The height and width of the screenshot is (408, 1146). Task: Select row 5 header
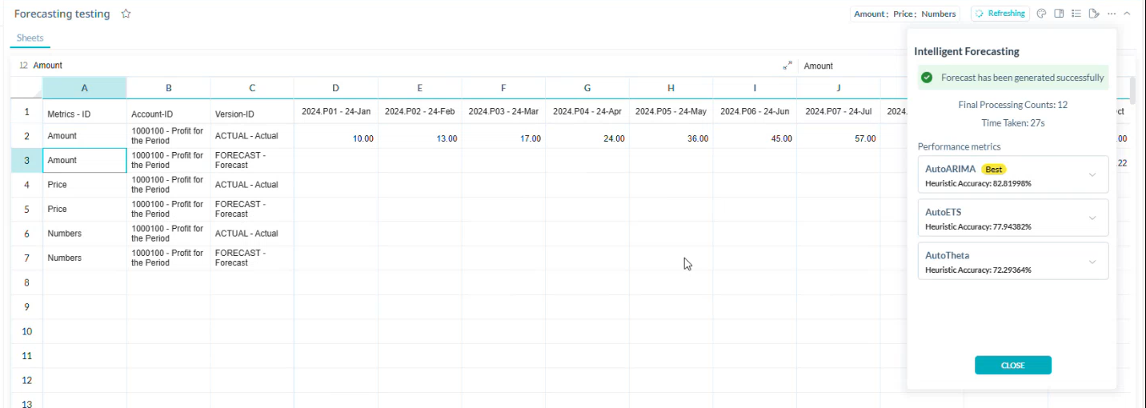click(x=26, y=210)
